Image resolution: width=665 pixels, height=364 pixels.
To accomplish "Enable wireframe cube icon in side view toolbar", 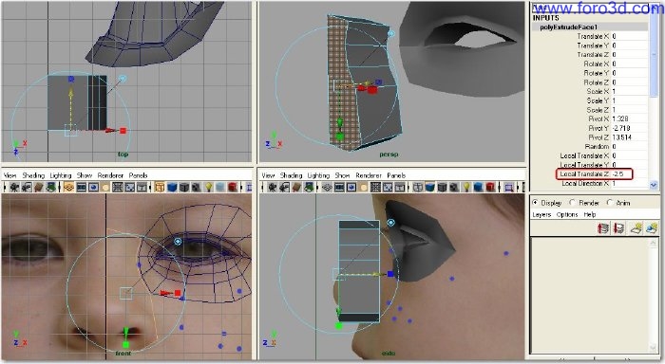I will point(418,187).
